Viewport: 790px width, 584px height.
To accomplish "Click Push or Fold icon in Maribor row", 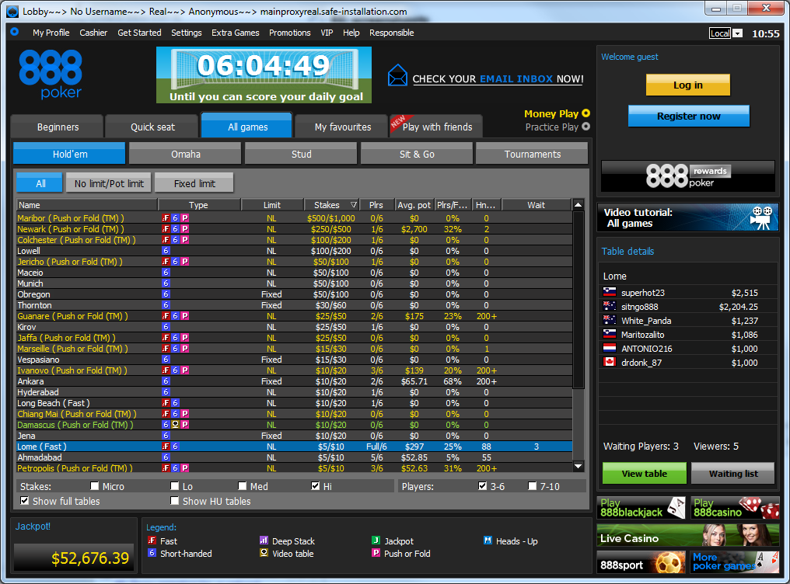I will (x=185, y=218).
